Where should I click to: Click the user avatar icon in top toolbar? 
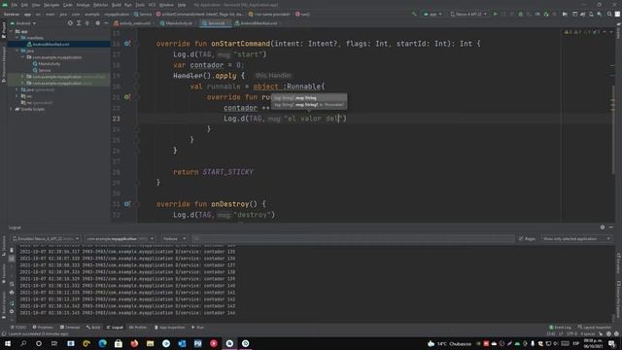(617, 14)
